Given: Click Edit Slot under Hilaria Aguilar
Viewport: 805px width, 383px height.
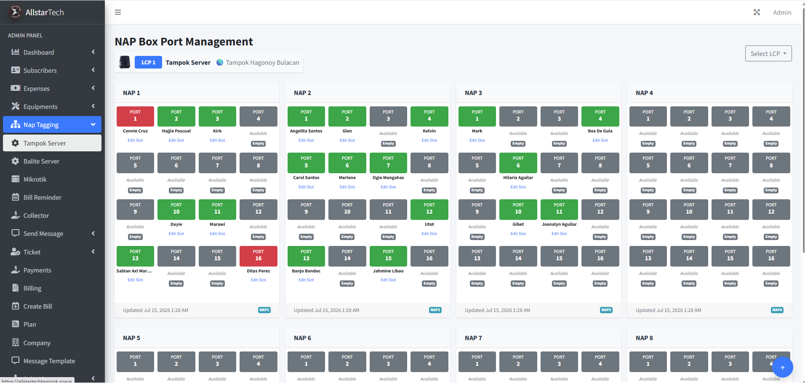Looking at the screenshot, I should [518, 187].
